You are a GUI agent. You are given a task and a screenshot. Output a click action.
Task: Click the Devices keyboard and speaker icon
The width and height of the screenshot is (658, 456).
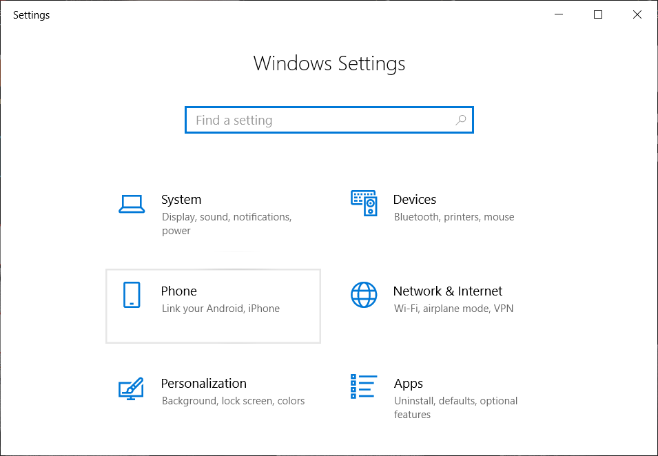[364, 203]
